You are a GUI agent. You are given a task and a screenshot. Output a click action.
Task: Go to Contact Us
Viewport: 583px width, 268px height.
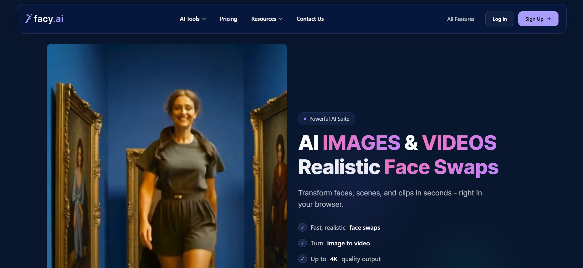[x=310, y=19]
